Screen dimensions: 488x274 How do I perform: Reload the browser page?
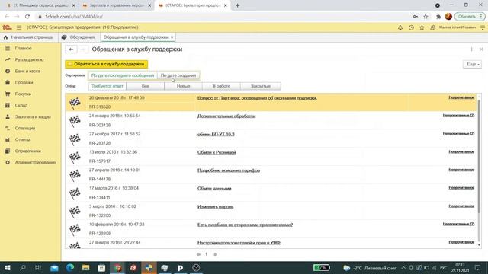(27, 17)
